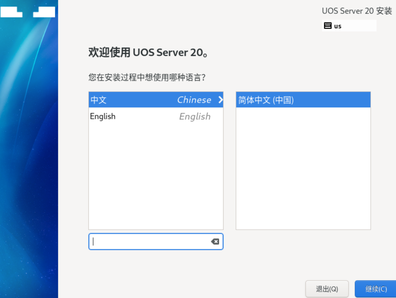Select the English row in the language list
This screenshot has width=396, height=298.
pos(156,116)
